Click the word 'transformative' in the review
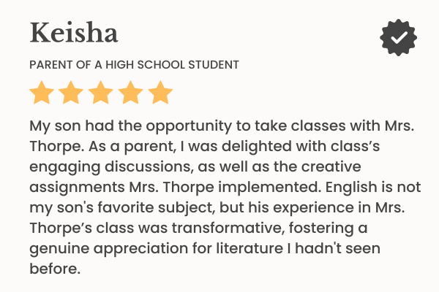 click(x=228, y=228)
